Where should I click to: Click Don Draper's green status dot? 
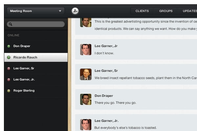(9, 46)
